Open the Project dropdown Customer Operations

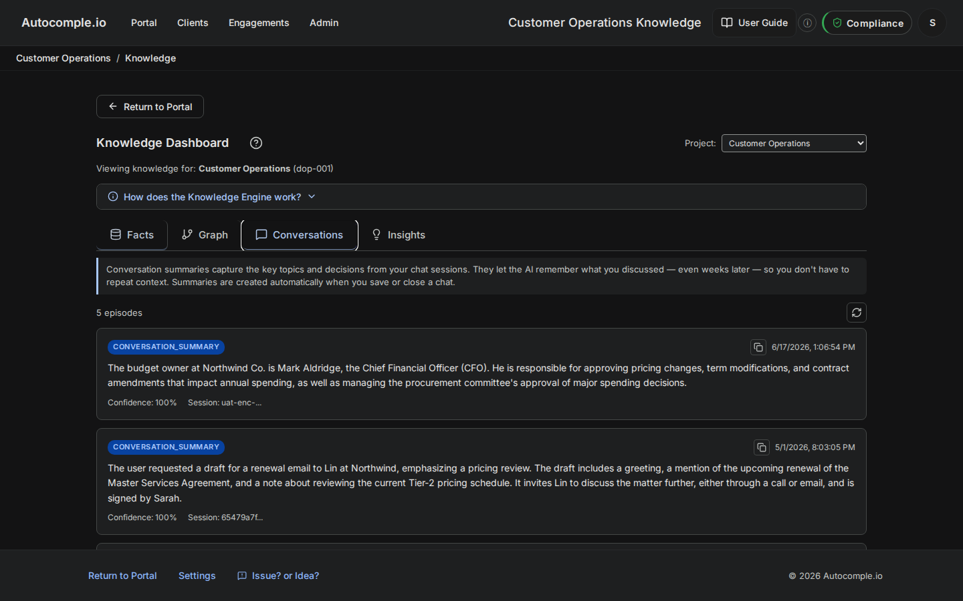(x=794, y=144)
